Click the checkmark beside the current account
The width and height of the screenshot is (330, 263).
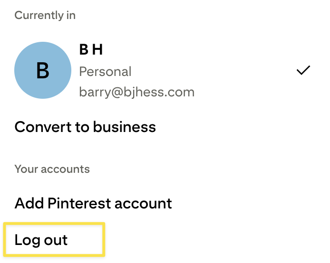[303, 70]
